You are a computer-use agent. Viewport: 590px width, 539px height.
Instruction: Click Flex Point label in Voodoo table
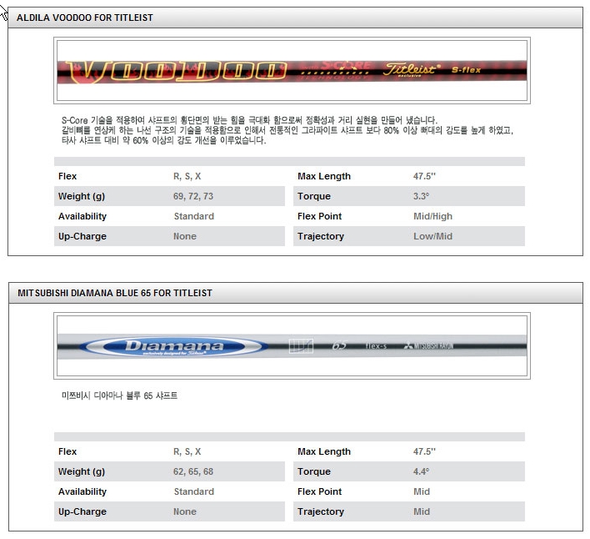[x=319, y=216]
